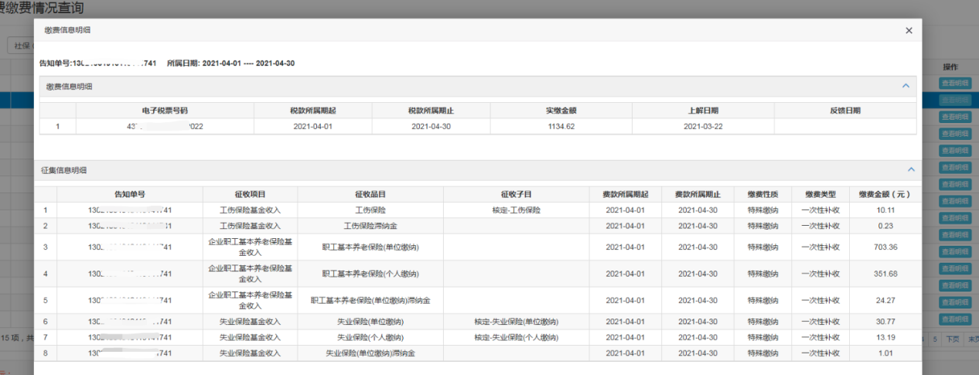Collapse the 缴费信息明细 panel chevron
Viewport: 979px width, 375px height.
coord(907,86)
